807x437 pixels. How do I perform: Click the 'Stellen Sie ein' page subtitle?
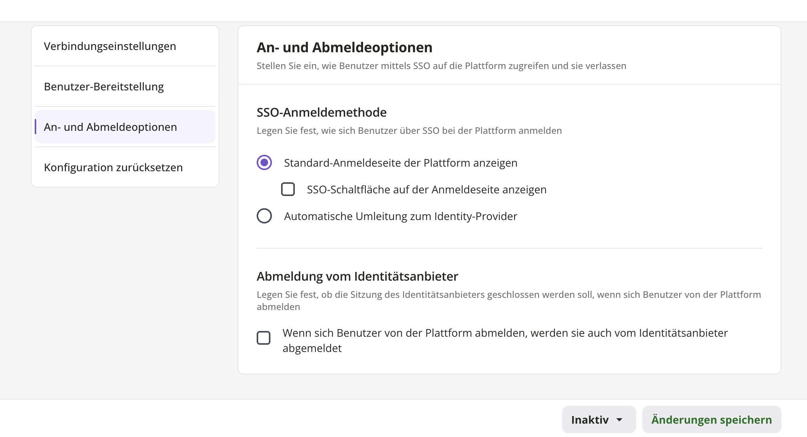[441, 66]
